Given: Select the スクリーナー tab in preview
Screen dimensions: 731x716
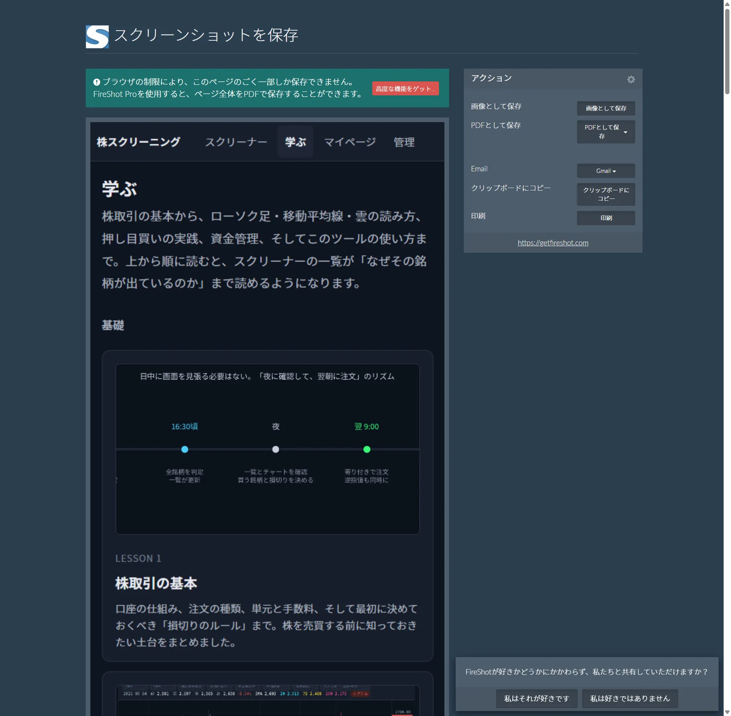Looking at the screenshot, I should click(x=236, y=142).
